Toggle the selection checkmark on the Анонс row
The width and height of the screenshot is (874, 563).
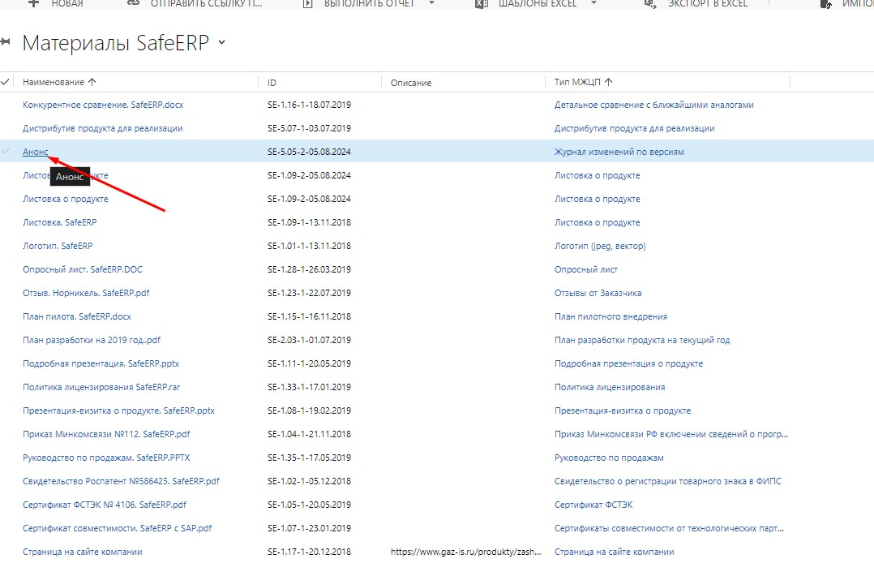[6, 151]
